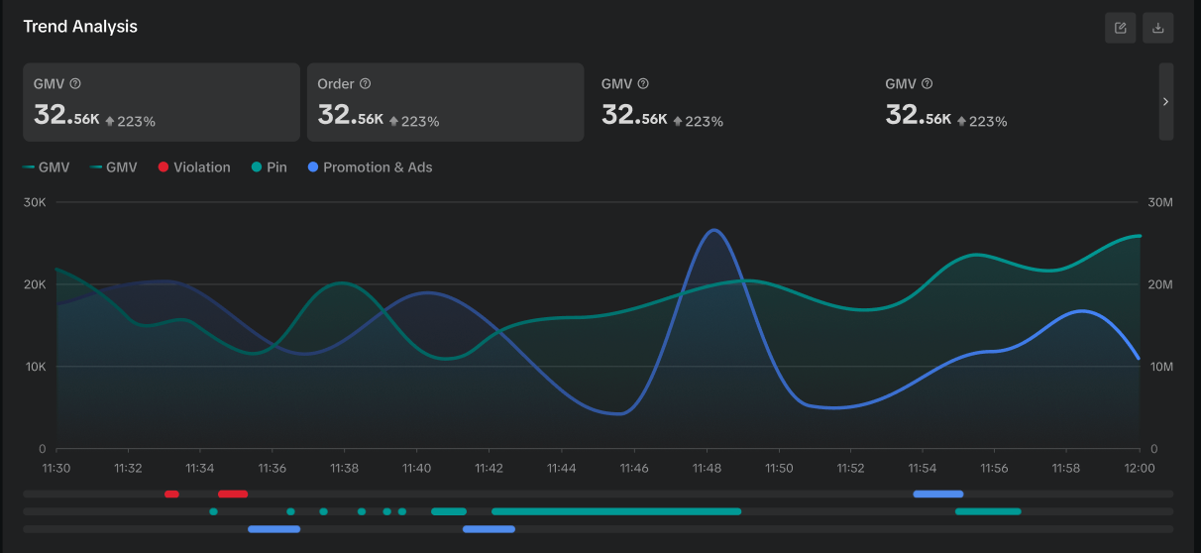This screenshot has height=553, width=1201.
Task: Click the edit icon in Trend Analysis header
Action: click(x=1120, y=28)
